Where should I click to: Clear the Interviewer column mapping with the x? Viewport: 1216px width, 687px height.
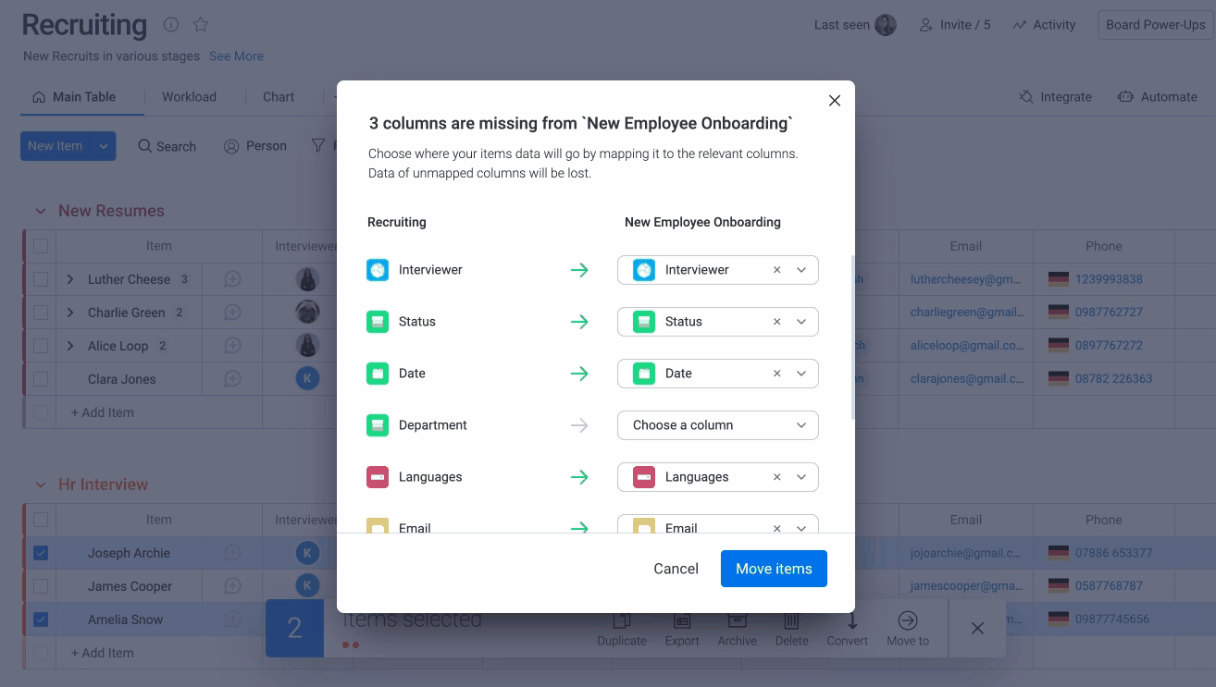(x=777, y=270)
